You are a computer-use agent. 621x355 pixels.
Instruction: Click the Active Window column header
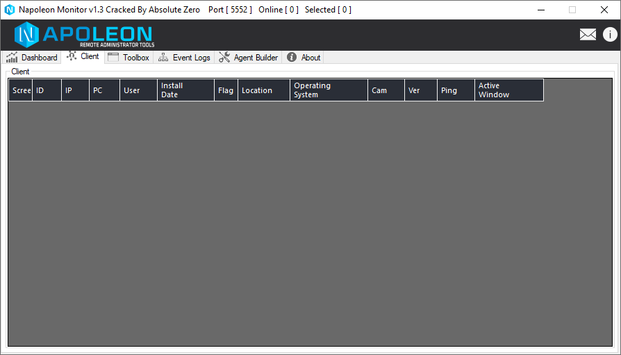pos(508,90)
